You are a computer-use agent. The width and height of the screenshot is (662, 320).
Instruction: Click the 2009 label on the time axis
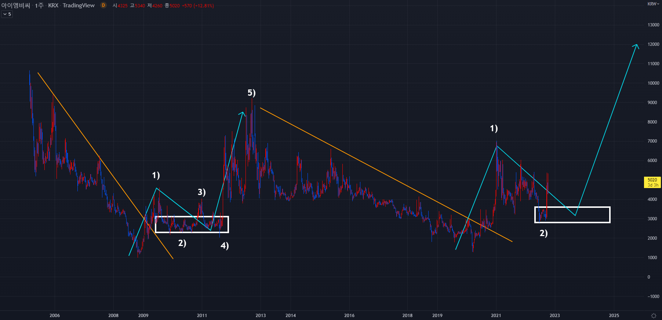(x=143, y=316)
